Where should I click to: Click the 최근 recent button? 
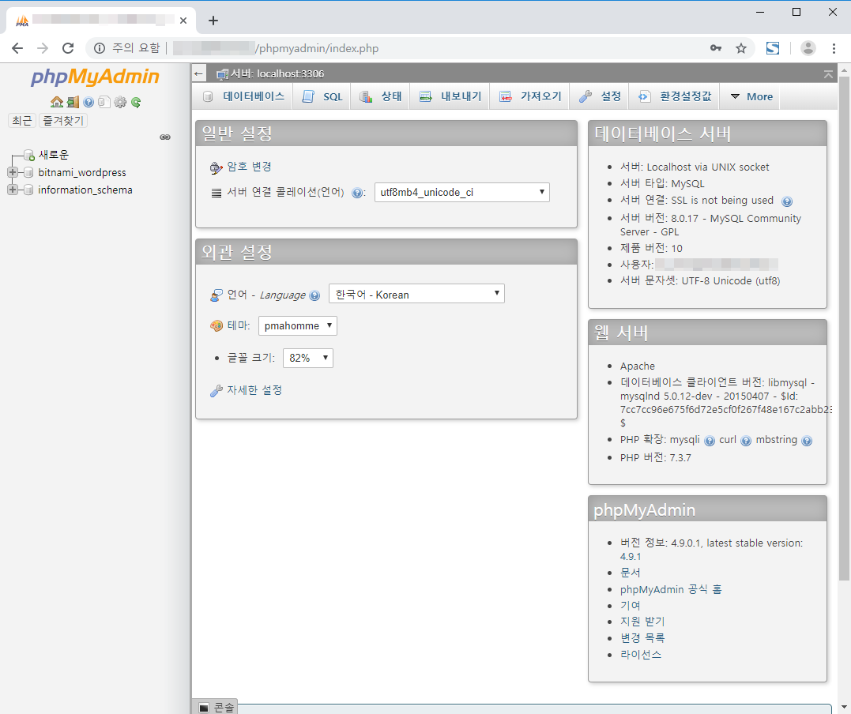pyautogui.click(x=22, y=120)
